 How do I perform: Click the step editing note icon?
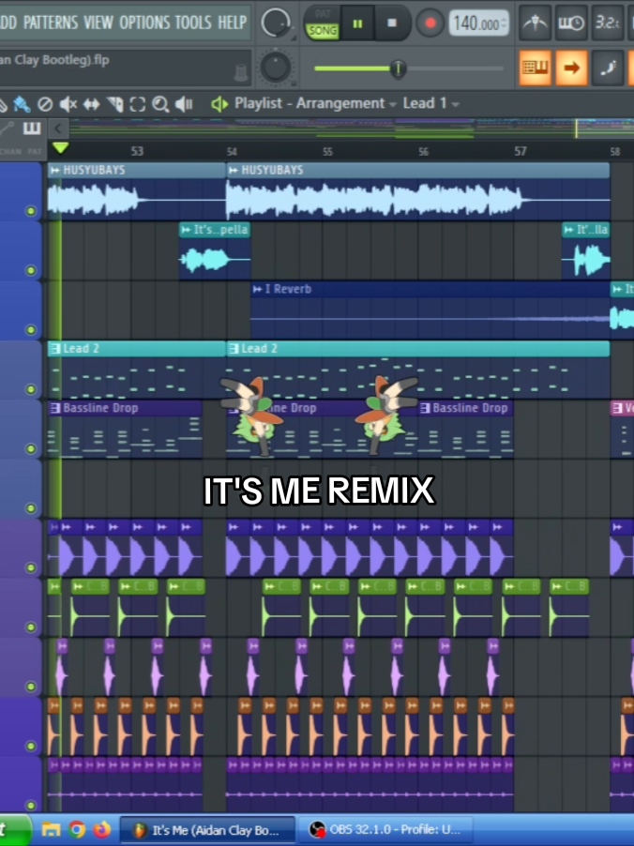point(608,68)
